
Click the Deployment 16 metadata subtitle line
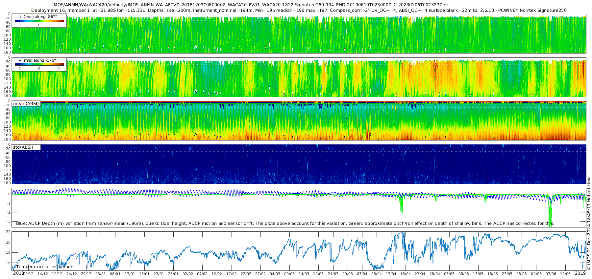click(x=299, y=10)
